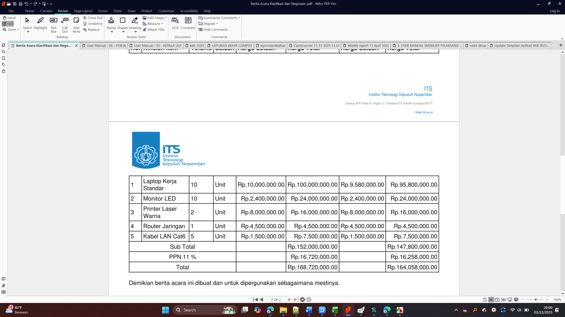Add a note with Add Note
The width and height of the screenshot is (565, 317).
[76, 25]
